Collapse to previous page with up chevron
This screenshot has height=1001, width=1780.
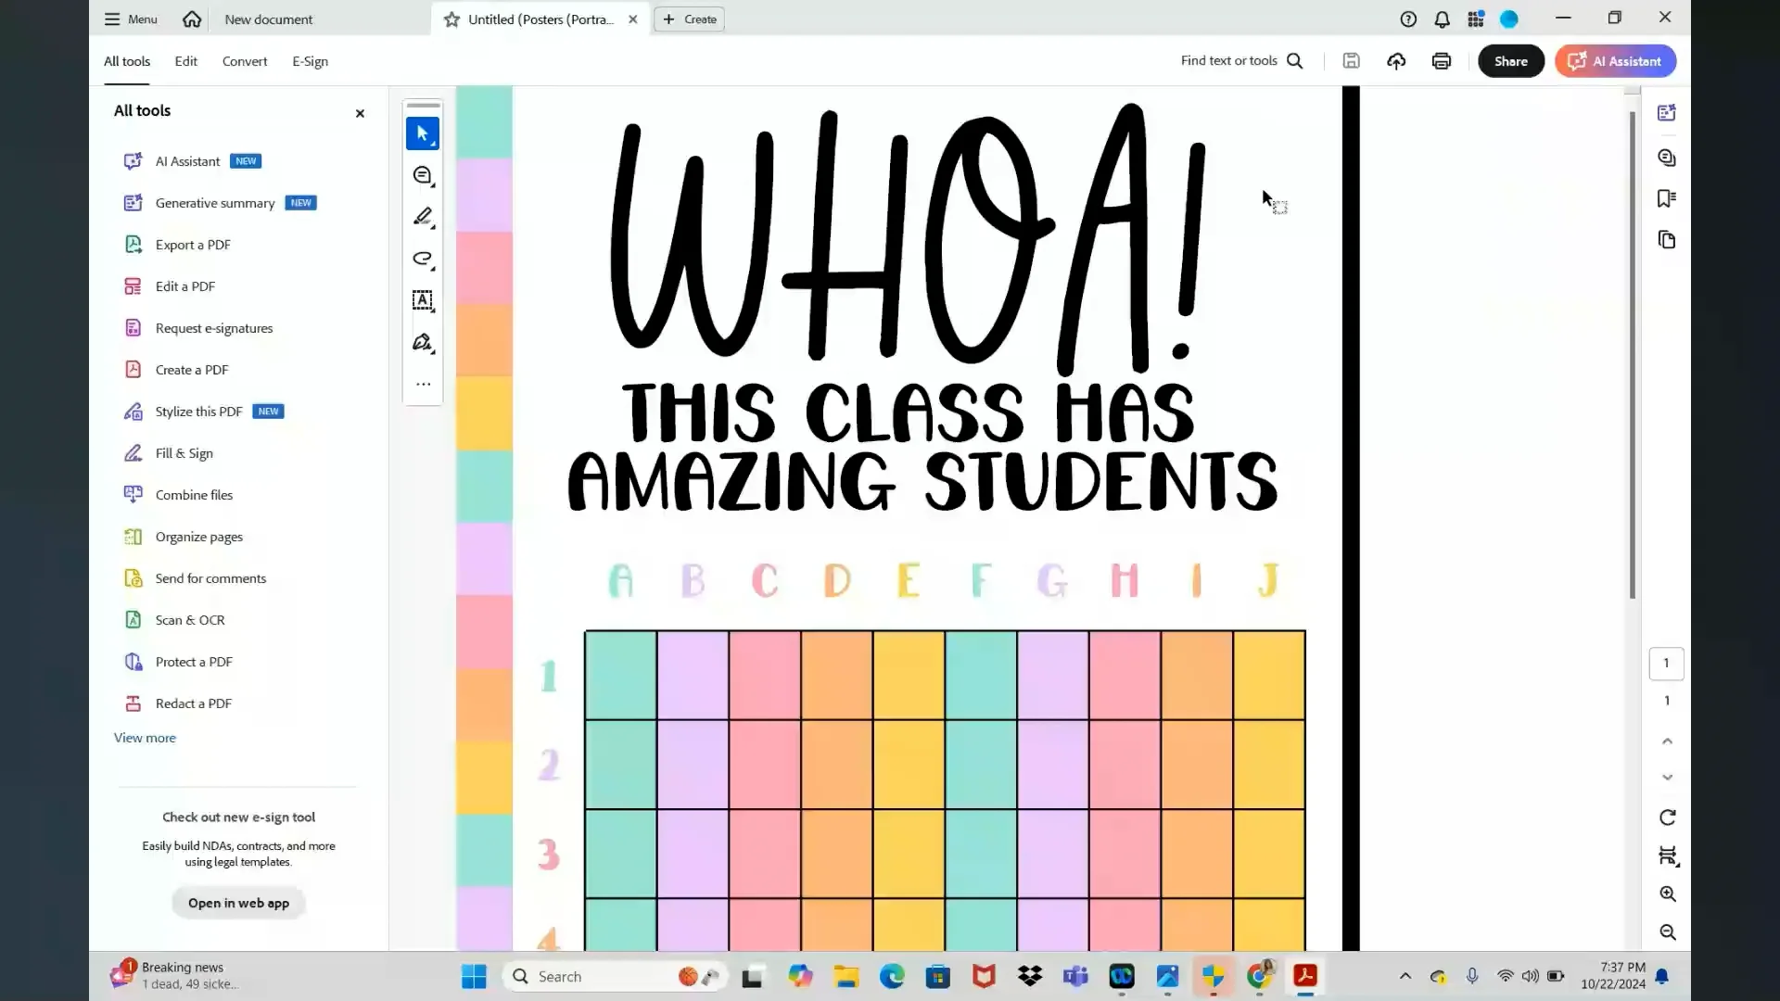[1667, 741]
